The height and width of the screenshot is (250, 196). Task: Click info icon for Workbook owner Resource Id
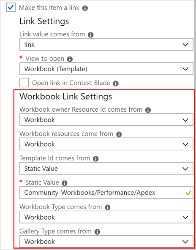point(148,110)
